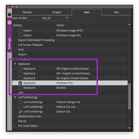Select the User tab
This screenshot has height=139, width=139.
point(86,12)
